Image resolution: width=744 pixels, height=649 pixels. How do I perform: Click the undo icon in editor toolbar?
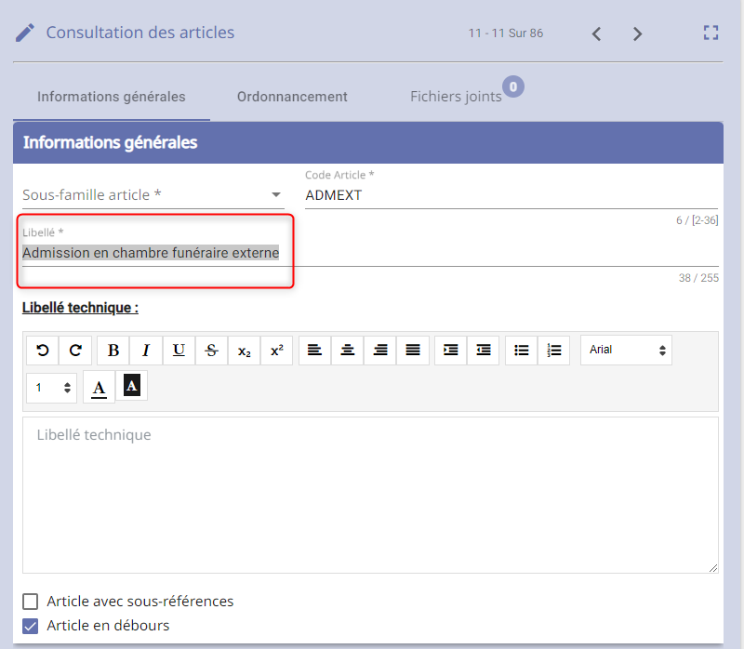pyautogui.click(x=42, y=351)
